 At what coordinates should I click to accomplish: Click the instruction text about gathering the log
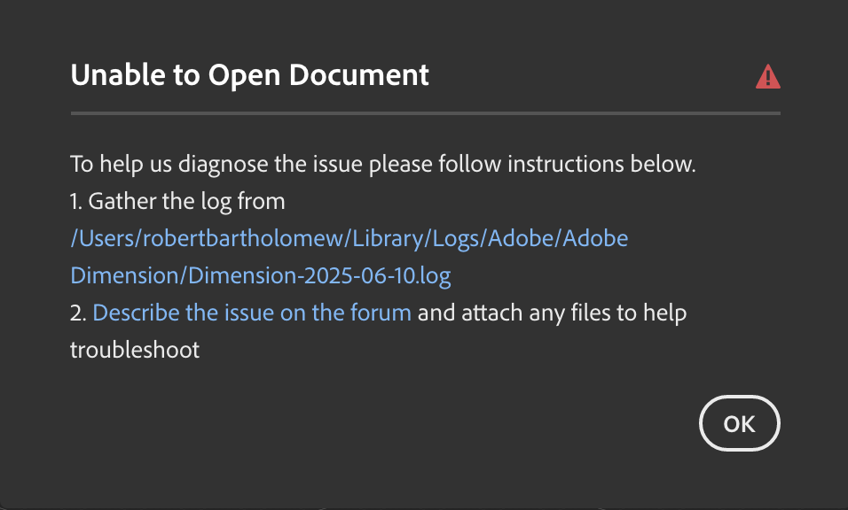(x=177, y=201)
